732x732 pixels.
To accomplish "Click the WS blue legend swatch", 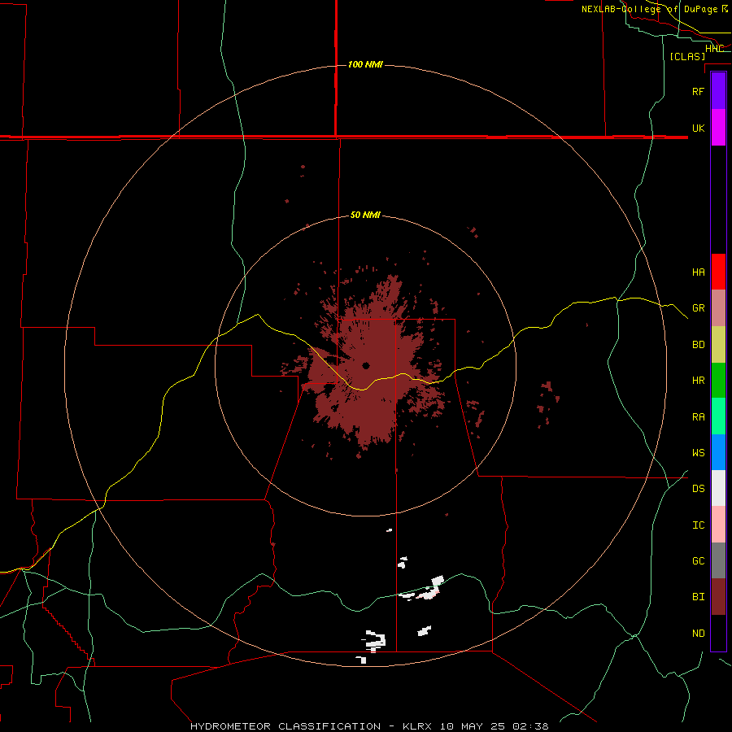I will (x=718, y=452).
